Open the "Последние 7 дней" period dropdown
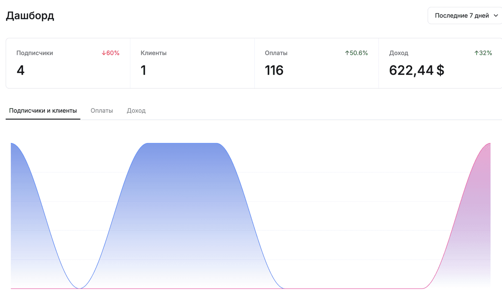502x295 pixels. 462,16
